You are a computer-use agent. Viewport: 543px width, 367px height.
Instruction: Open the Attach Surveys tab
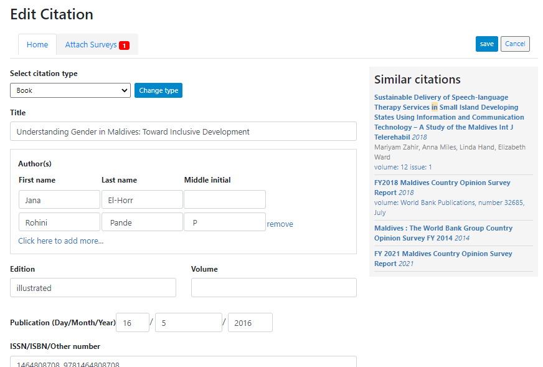click(97, 45)
